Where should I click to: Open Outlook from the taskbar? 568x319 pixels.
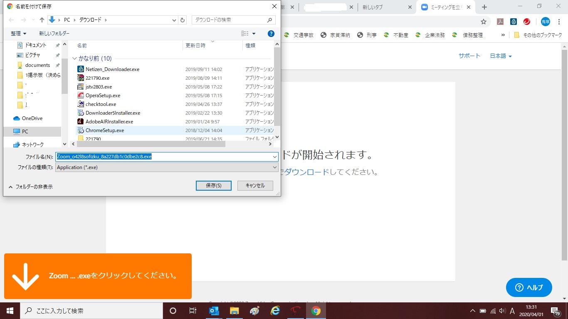tap(214, 311)
